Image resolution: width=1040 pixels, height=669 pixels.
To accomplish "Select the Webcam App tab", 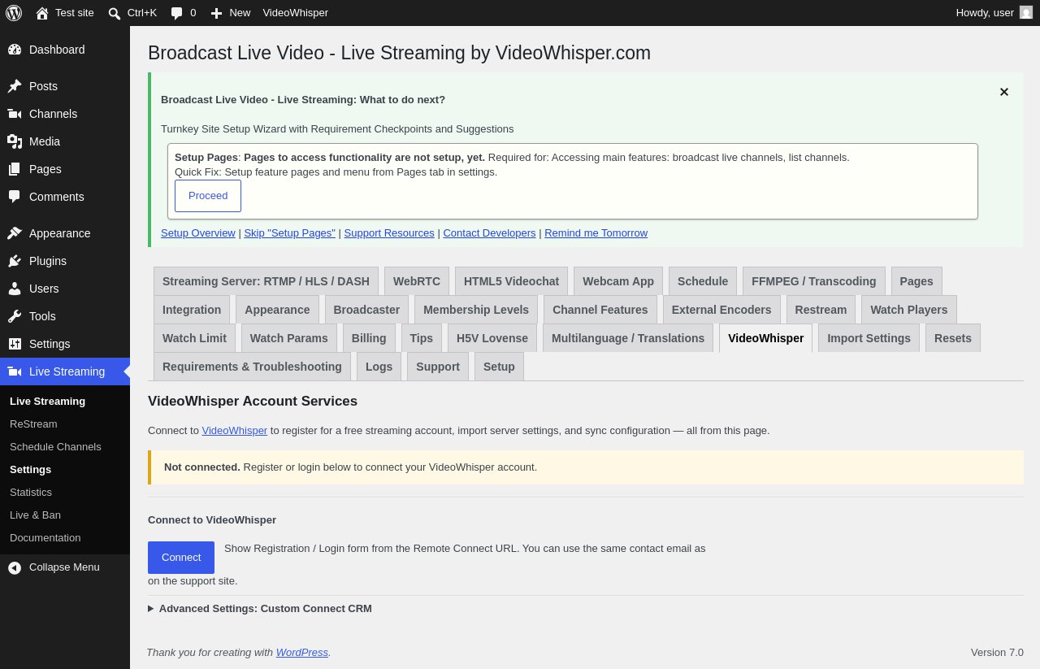I will [618, 281].
